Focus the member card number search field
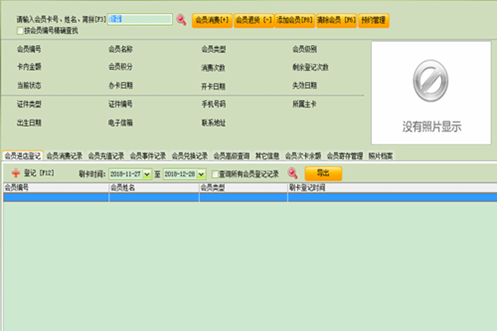497x331 pixels. pyautogui.click(x=140, y=19)
